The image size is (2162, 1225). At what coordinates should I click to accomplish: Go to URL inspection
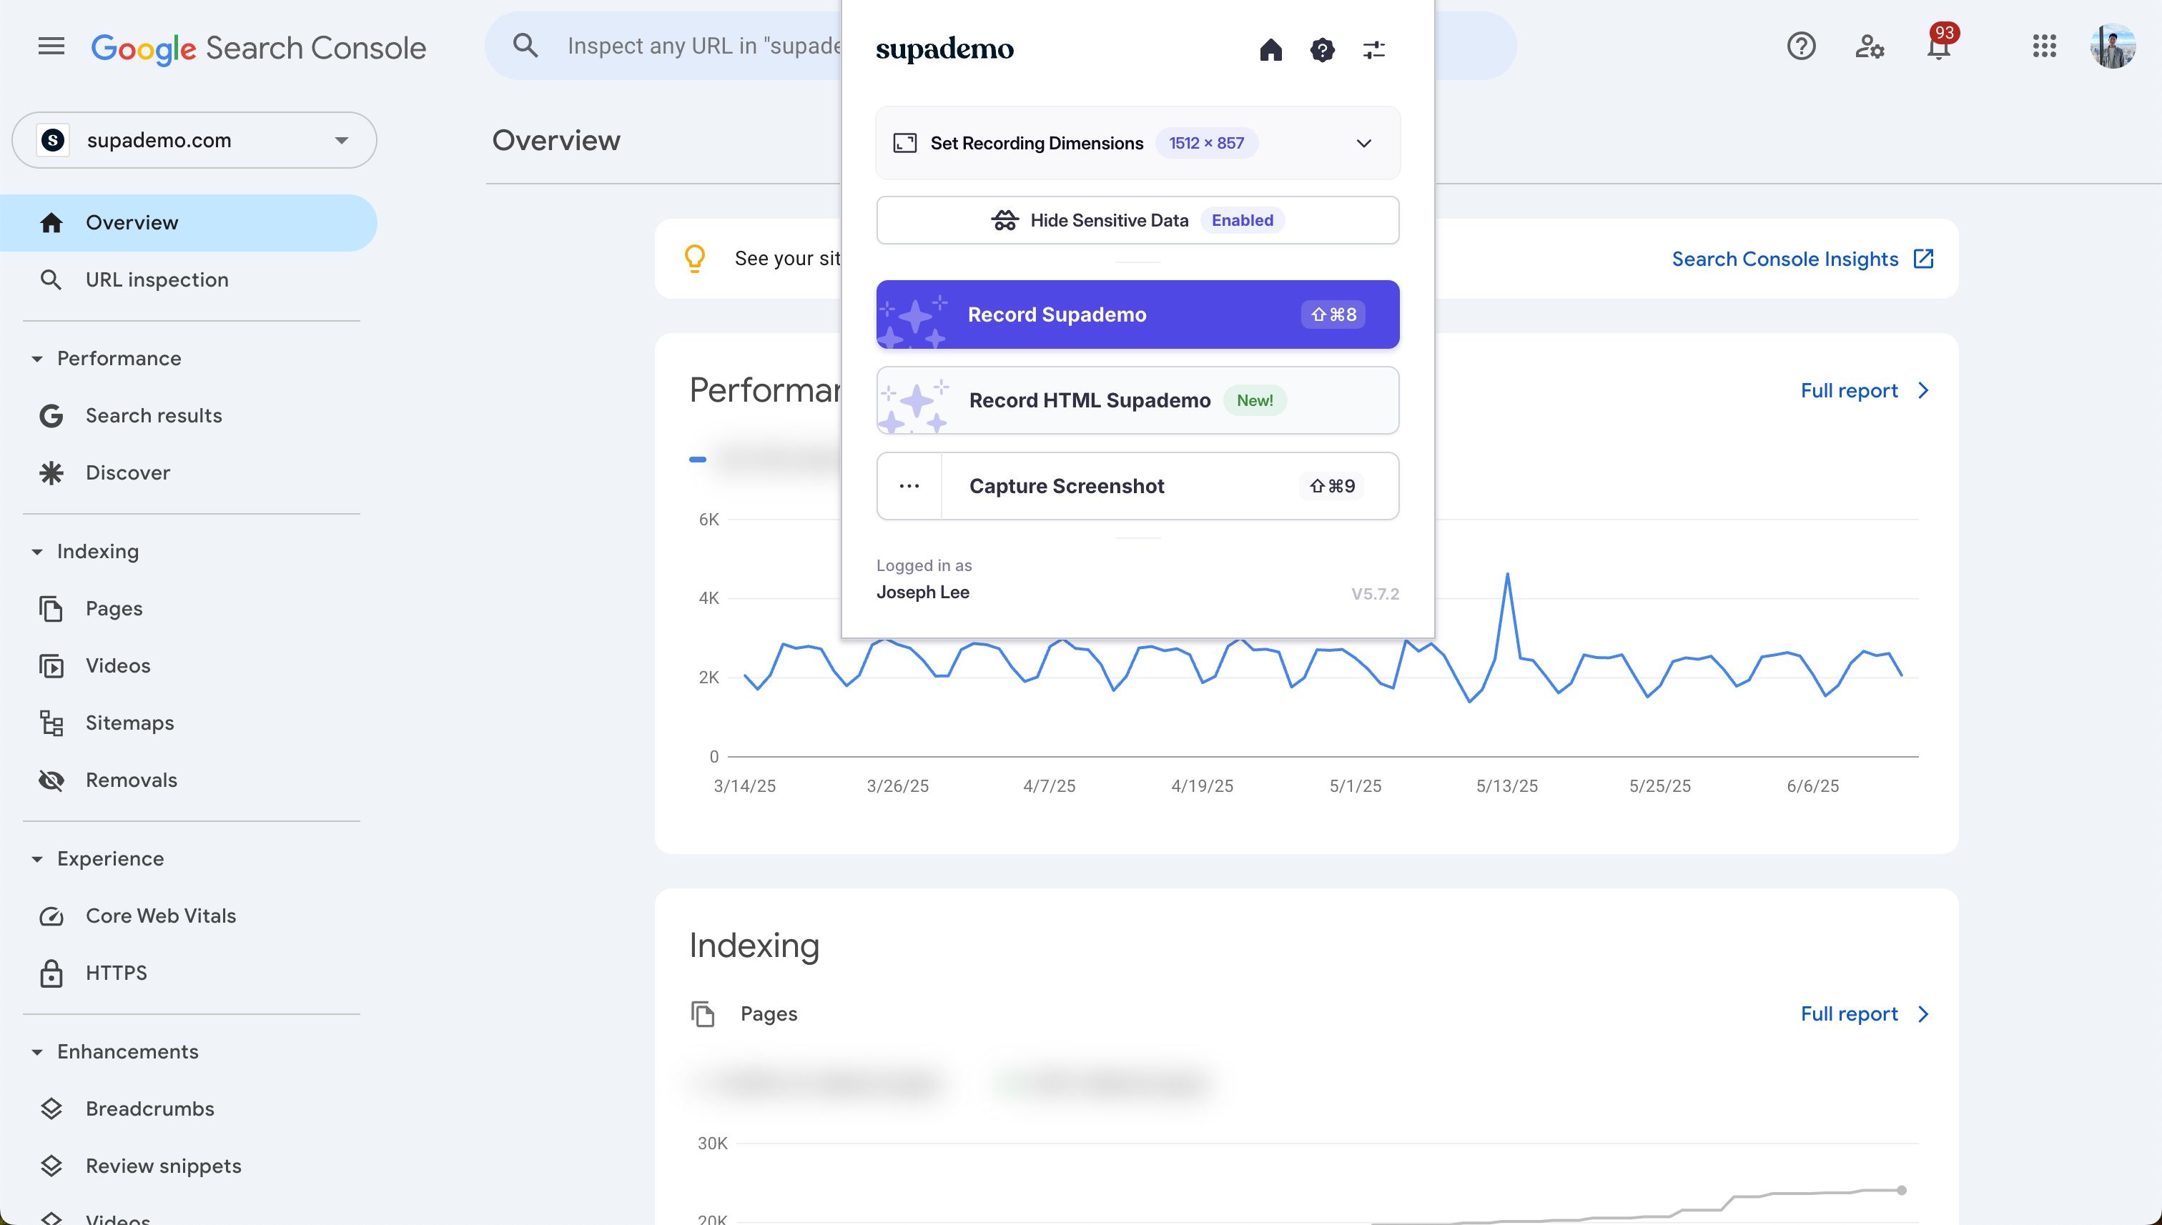coord(189,279)
